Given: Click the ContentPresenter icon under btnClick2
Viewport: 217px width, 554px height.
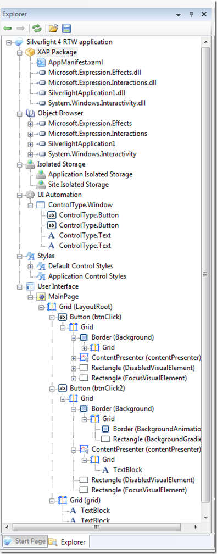Looking at the screenshot, I should 84,450.
